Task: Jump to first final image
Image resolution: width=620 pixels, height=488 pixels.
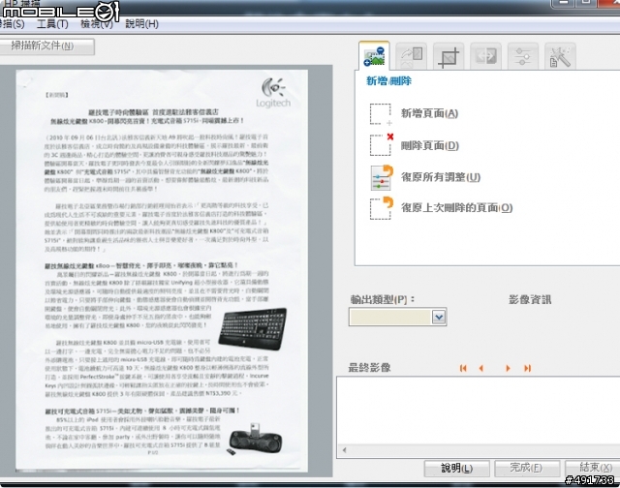Action: [x=463, y=368]
